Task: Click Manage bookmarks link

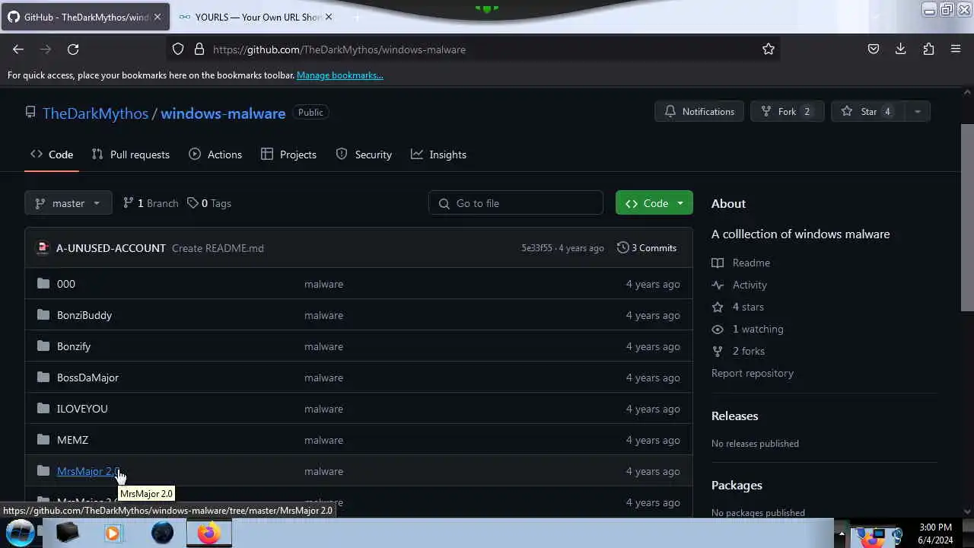Action: coord(339,75)
